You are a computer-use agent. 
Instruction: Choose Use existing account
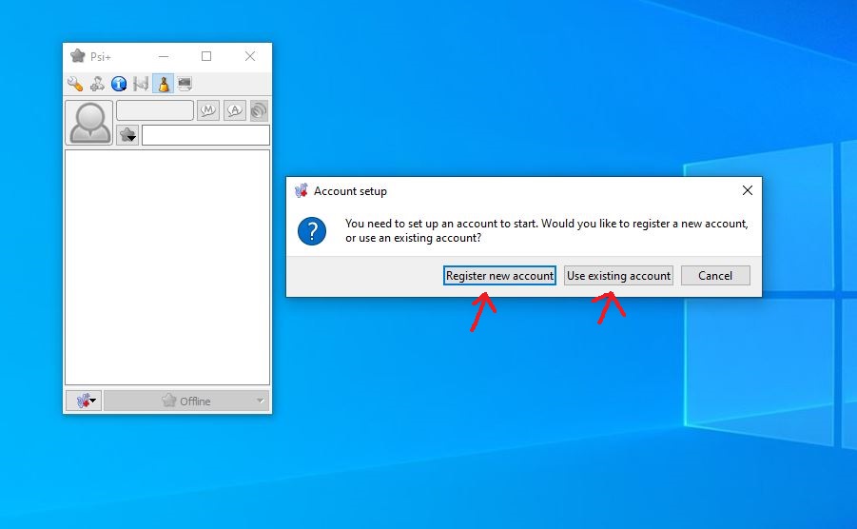(x=618, y=276)
